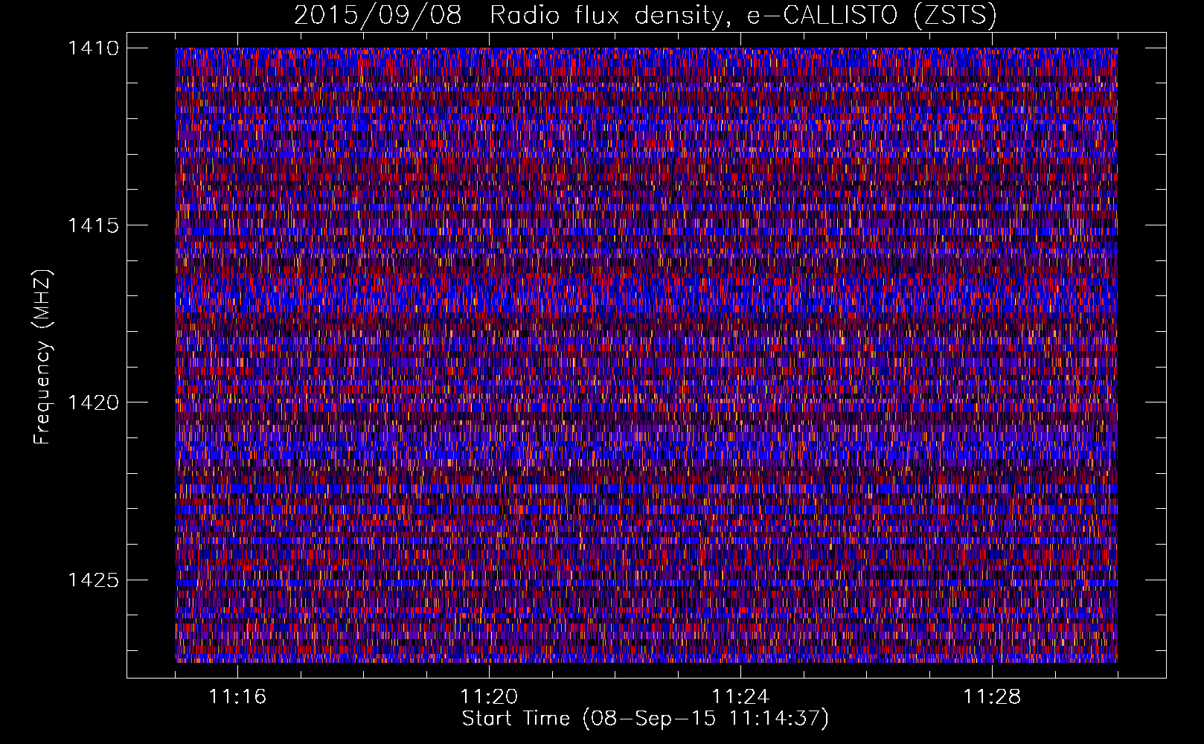Select the 1425 frequency axis label
This screenshot has width=1204, height=744.
[x=93, y=580]
